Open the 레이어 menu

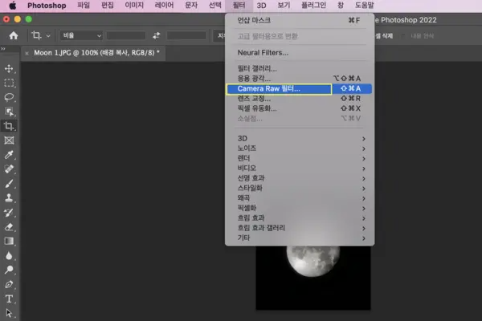[x=164, y=6]
